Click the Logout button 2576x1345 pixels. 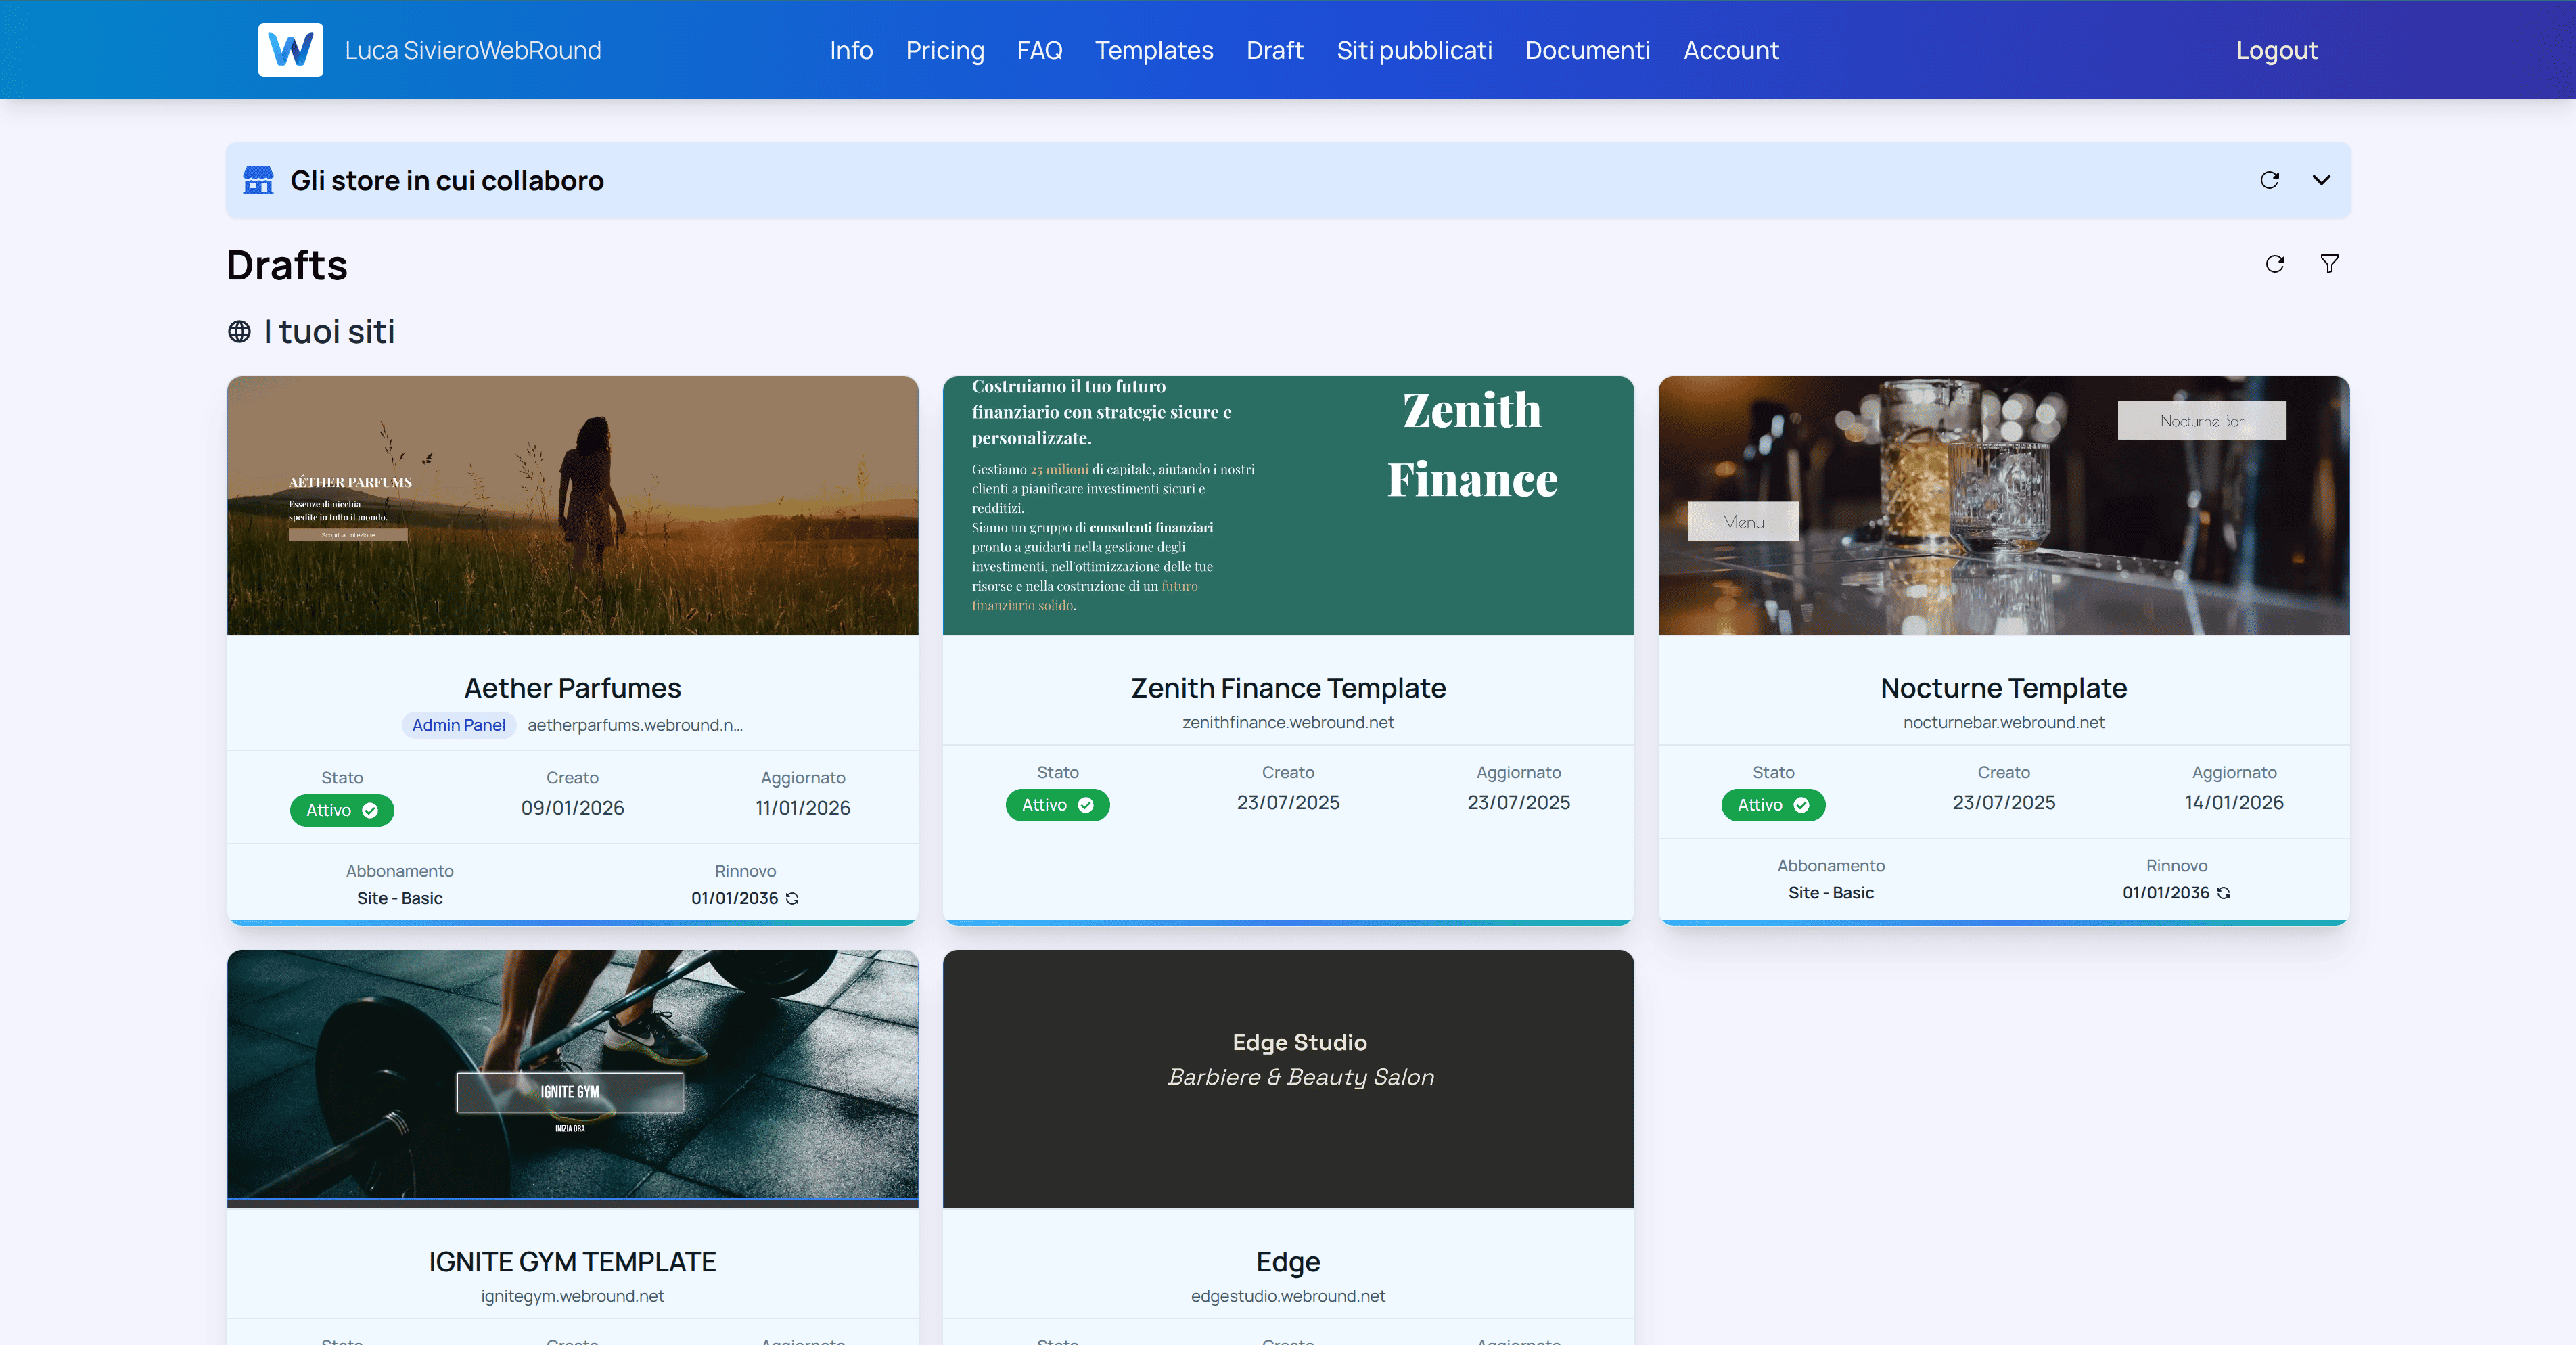tap(2277, 50)
